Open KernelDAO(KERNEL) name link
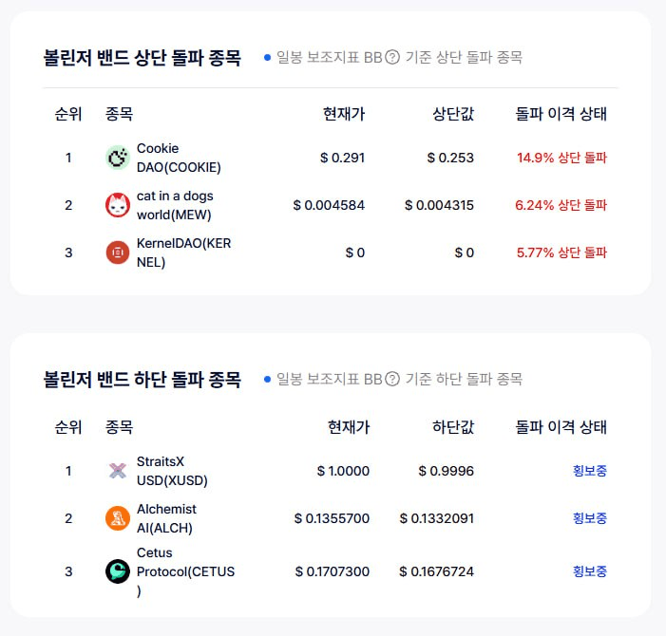 (184, 253)
